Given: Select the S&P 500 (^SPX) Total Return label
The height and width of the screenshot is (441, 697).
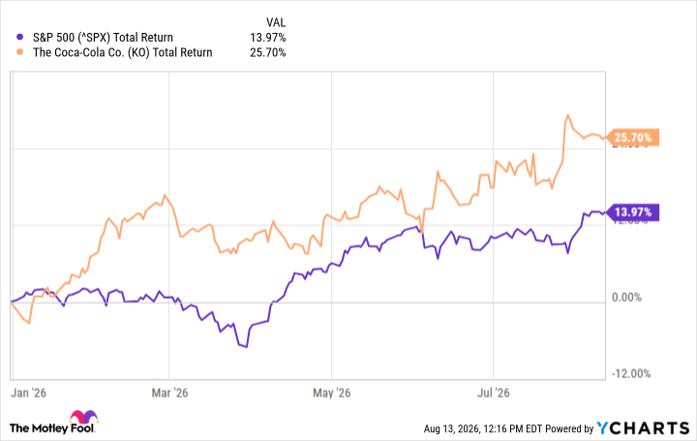Looking at the screenshot, I should point(103,38).
